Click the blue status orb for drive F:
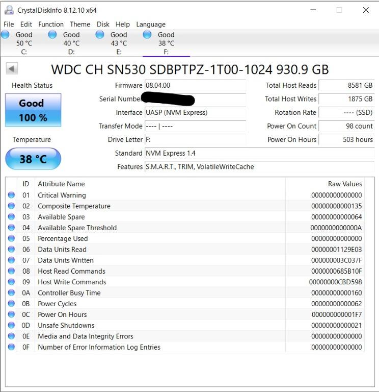Viewport: 379px width, 392px height. click(147, 35)
